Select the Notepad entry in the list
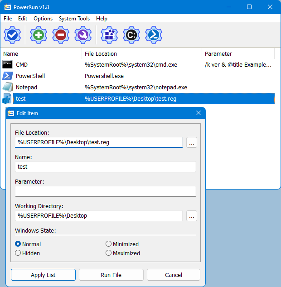 point(26,87)
